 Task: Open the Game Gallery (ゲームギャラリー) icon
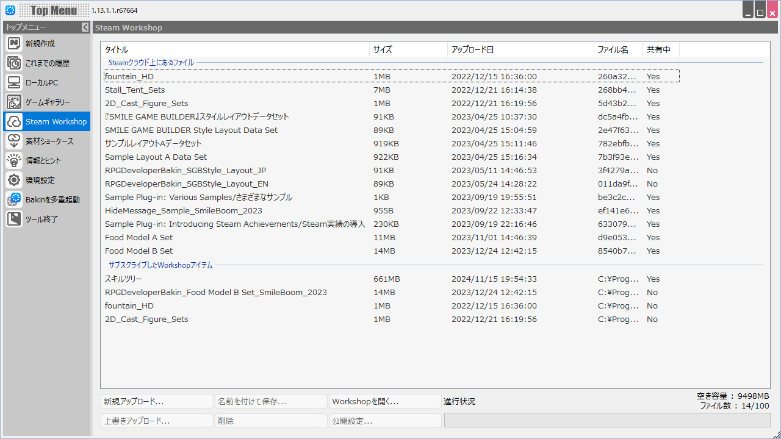click(x=14, y=102)
